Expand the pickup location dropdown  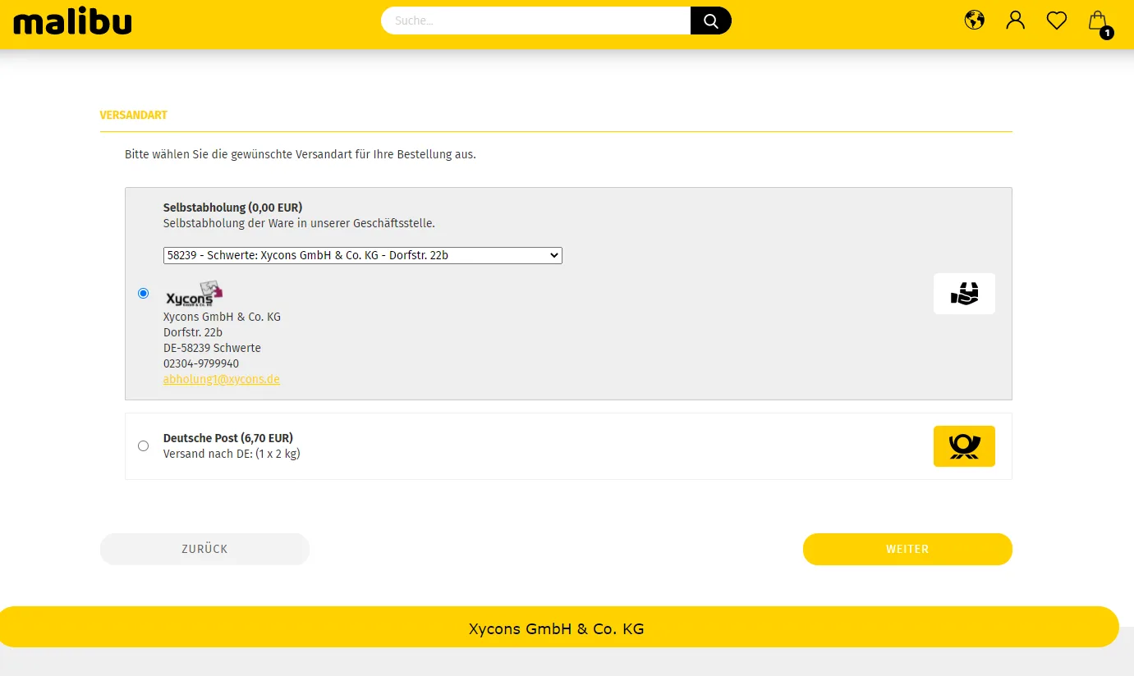[363, 255]
